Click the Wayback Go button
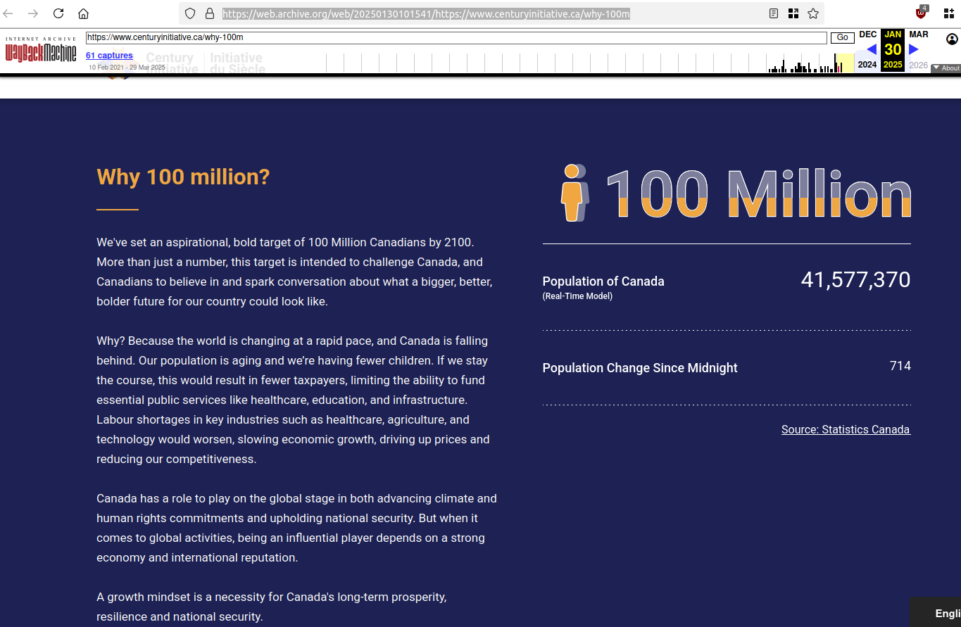The image size is (961, 627). 842,38
